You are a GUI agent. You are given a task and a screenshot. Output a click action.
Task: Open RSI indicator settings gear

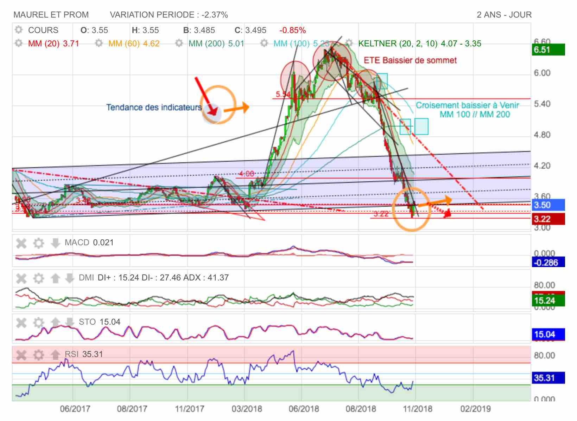point(39,355)
